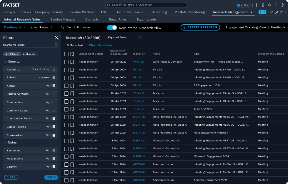Open the AI Chat assistant
The height and width of the screenshot is (184, 288).
click(x=243, y=5)
